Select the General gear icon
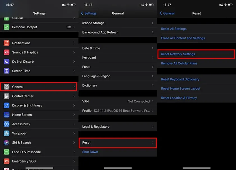Screen dimensions: 236x170 tap(7, 87)
